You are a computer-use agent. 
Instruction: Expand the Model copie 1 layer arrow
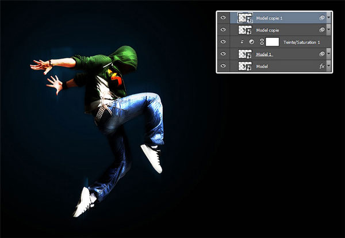tap(328, 18)
